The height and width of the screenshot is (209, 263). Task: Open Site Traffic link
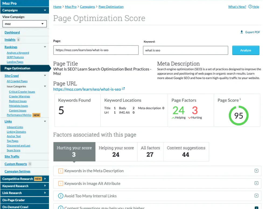click(x=12, y=156)
